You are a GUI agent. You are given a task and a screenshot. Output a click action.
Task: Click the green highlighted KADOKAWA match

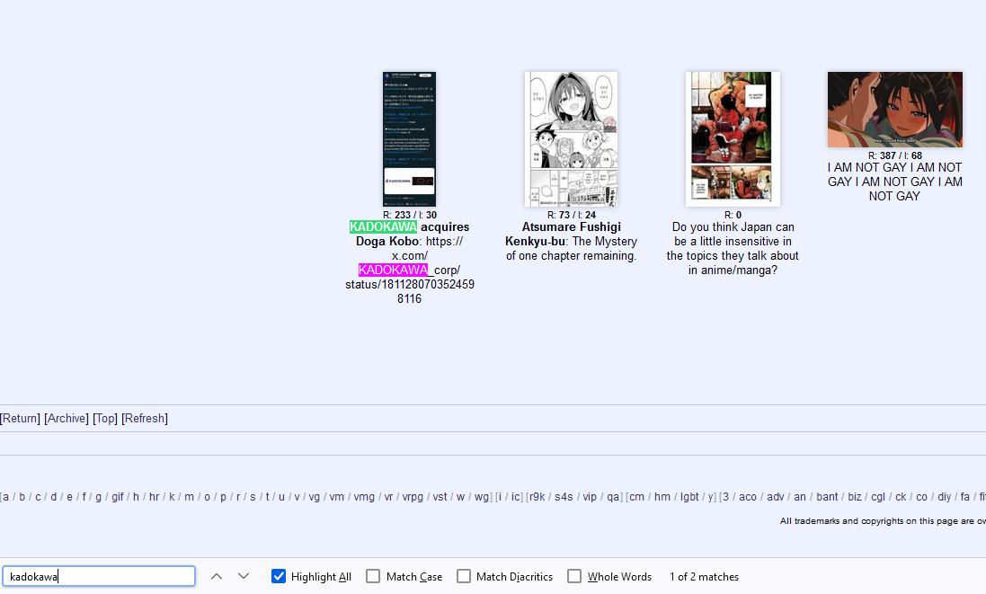(383, 227)
